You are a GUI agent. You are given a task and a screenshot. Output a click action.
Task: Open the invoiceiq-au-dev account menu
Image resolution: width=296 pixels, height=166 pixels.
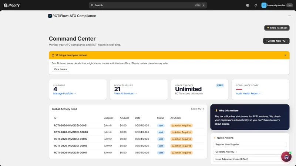click(x=277, y=5)
